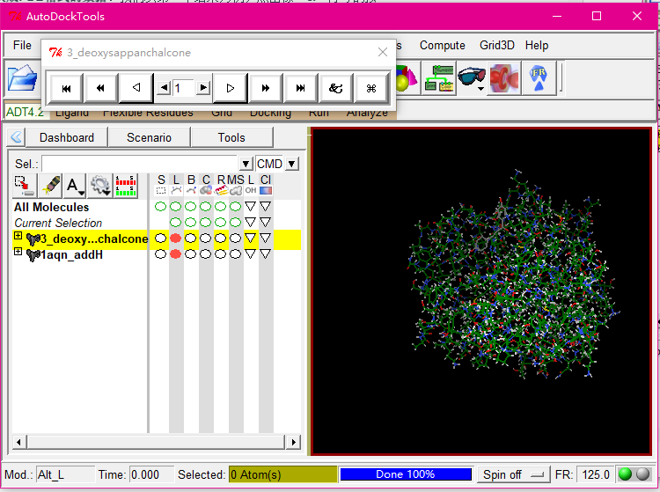Image resolution: width=660 pixels, height=492 pixels.
Task: Toggle select circle for 3_deoxy...chalcone
Action: pos(160,239)
